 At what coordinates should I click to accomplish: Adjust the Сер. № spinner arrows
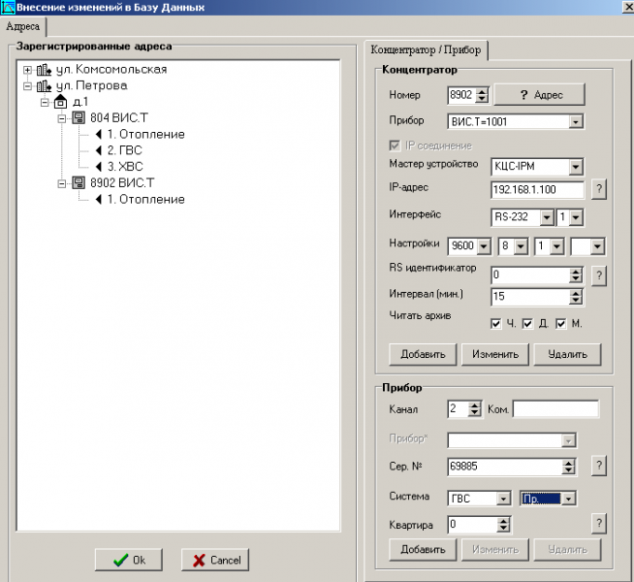pos(568,467)
